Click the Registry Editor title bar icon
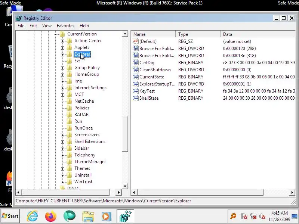Viewport: 299px width, 224px height. [x=19, y=18]
